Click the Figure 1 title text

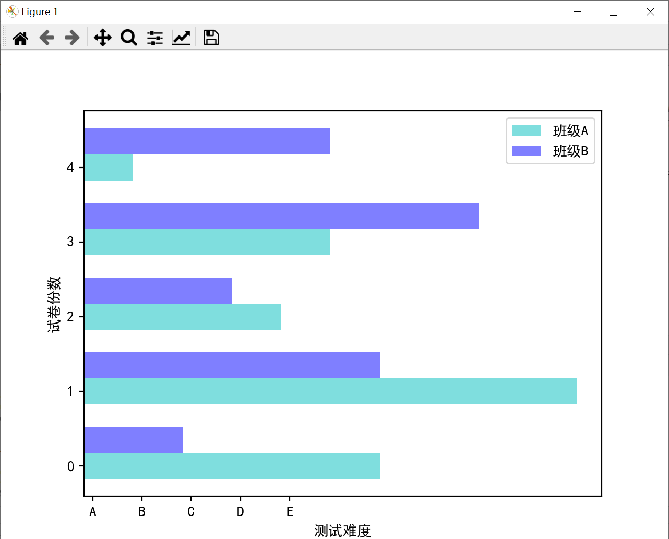click(39, 11)
